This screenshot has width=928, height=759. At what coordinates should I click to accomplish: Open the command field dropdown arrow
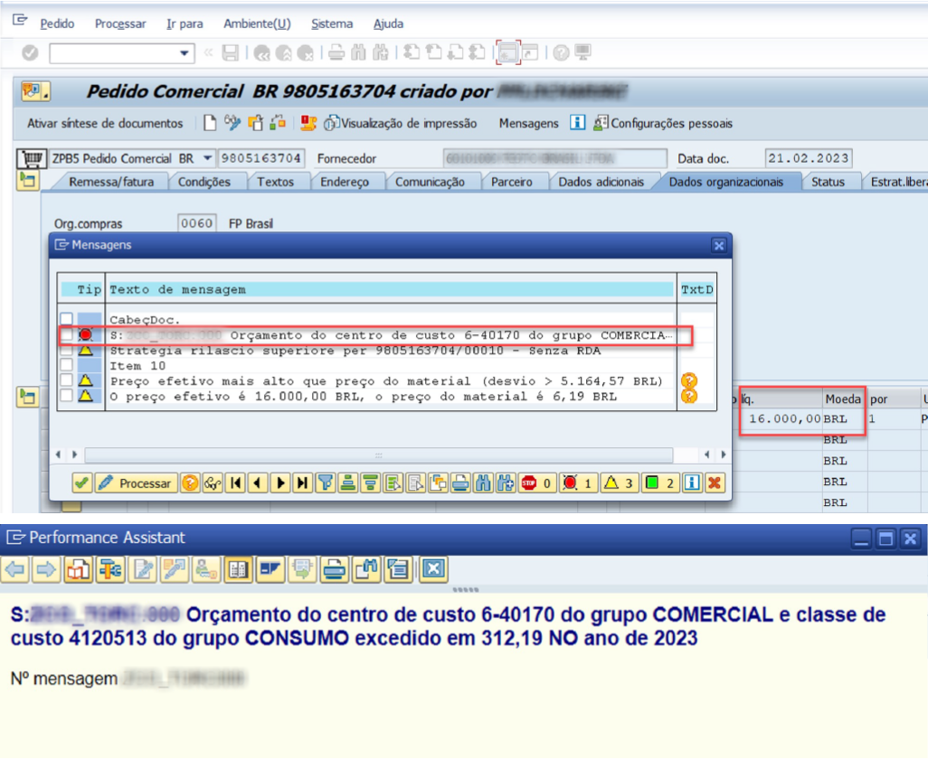(x=186, y=53)
